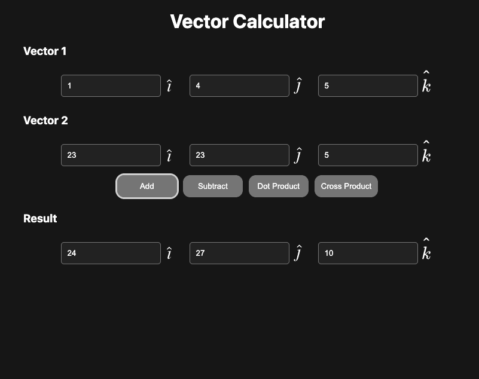Screen dimensions: 479x379
Task: Click the Vector Calculator title
Action: (x=248, y=22)
